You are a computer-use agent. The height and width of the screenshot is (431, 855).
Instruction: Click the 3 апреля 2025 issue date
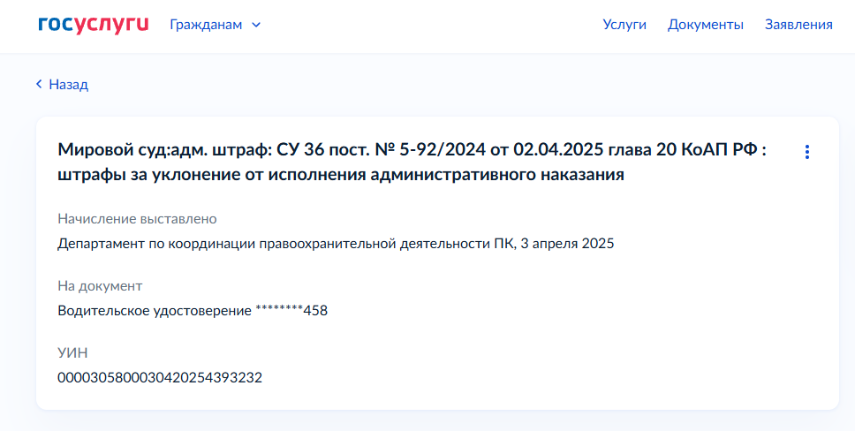tap(567, 244)
